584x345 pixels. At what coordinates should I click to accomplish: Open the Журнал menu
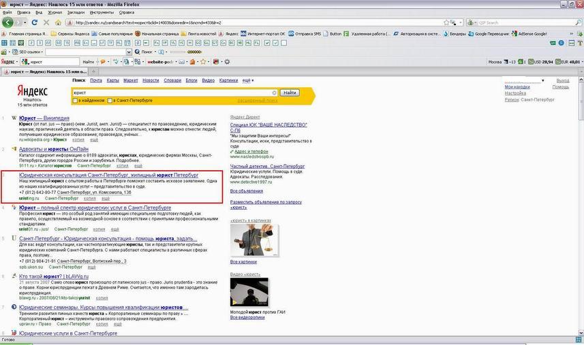pyautogui.click(x=55, y=12)
